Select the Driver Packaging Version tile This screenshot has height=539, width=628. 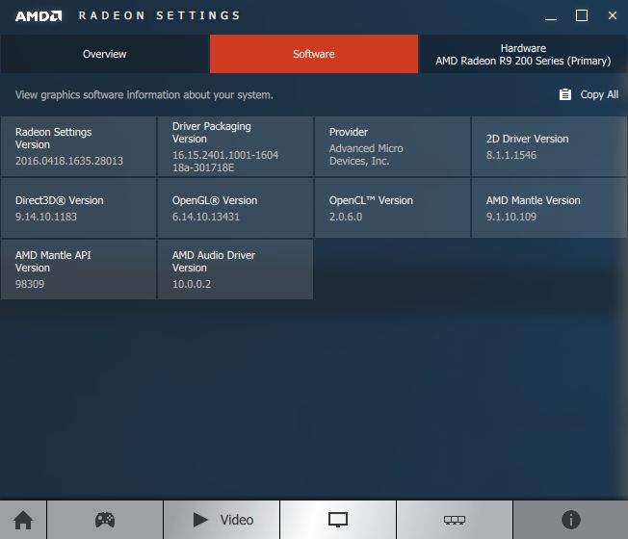(235, 146)
